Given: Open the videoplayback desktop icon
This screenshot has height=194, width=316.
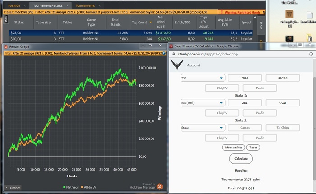Looking at the screenshot, I should click(x=290, y=18).
